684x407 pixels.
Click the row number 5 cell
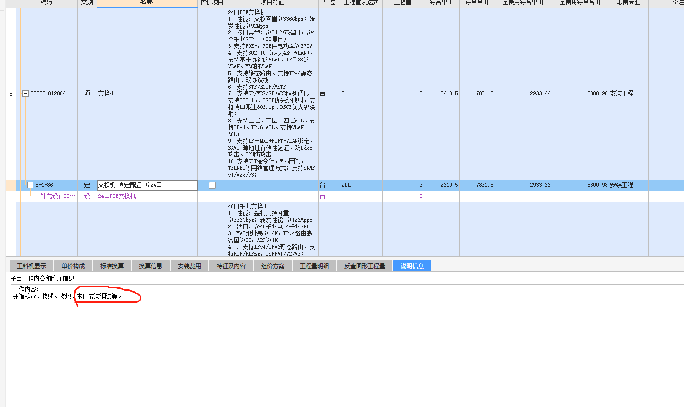click(x=11, y=94)
